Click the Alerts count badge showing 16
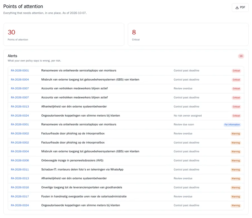 coord(241,56)
